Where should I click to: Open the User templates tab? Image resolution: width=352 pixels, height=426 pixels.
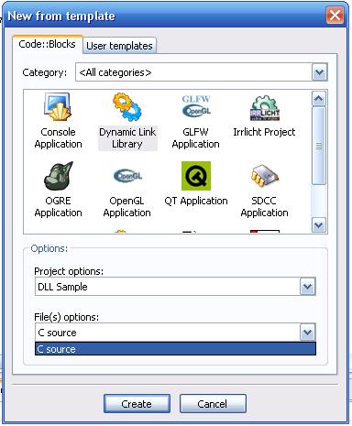[119, 46]
